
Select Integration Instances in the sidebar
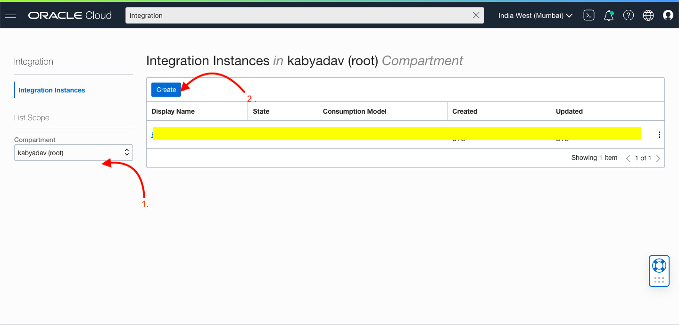[x=51, y=90]
